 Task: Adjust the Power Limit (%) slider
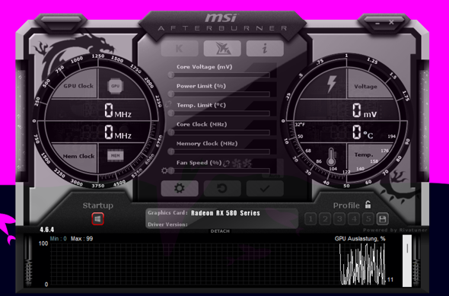click(x=220, y=94)
